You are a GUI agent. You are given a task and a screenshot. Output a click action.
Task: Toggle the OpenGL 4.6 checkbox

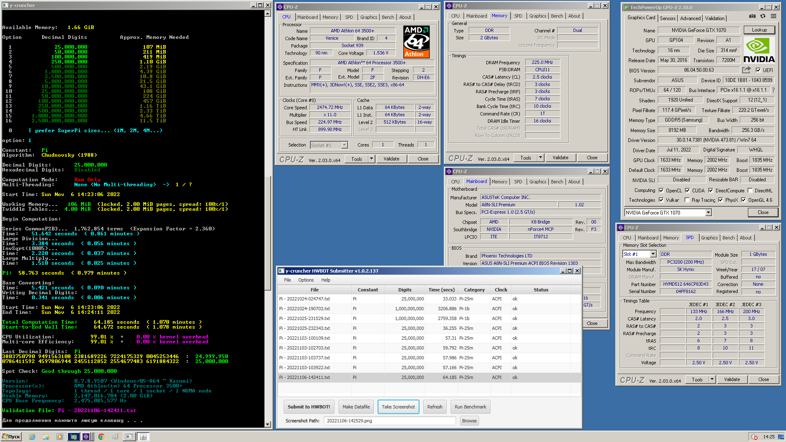743,200
